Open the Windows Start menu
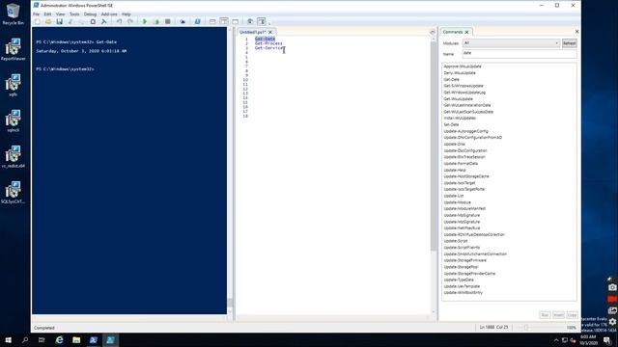This screenshot has width=618, height=347. coord(9,340)
